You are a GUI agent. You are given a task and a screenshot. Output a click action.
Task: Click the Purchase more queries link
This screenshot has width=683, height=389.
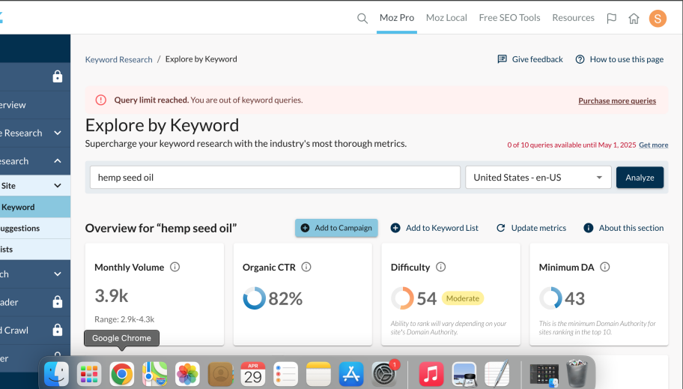pyautogui.click(x=617, y=100)
